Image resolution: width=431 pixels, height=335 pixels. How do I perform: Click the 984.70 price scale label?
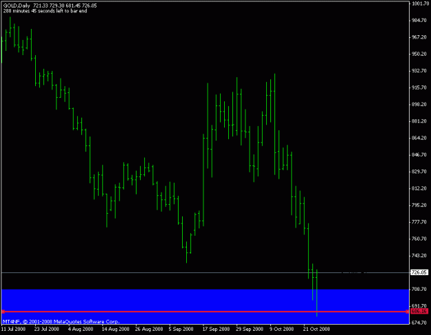click(x=419, y=21)
